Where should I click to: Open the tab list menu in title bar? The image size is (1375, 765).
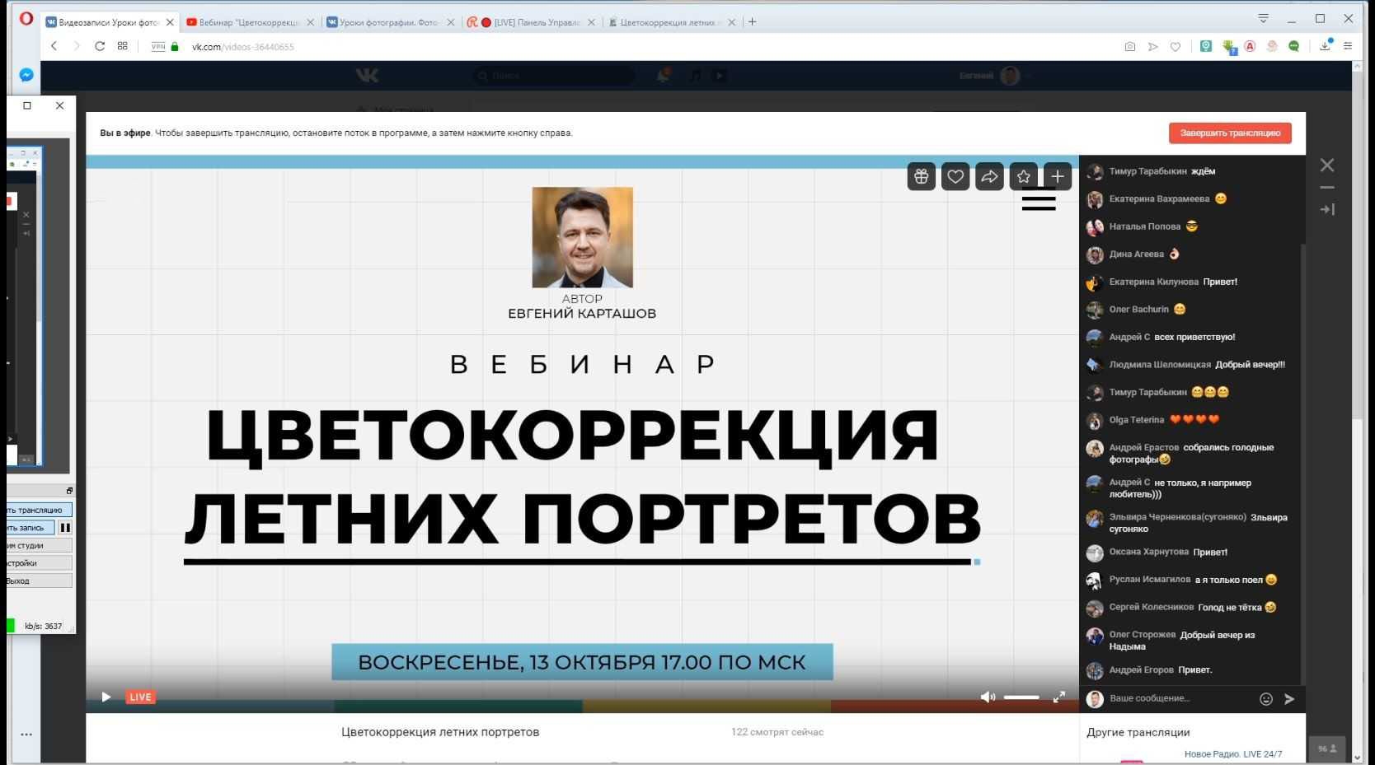pos(1263,18)
